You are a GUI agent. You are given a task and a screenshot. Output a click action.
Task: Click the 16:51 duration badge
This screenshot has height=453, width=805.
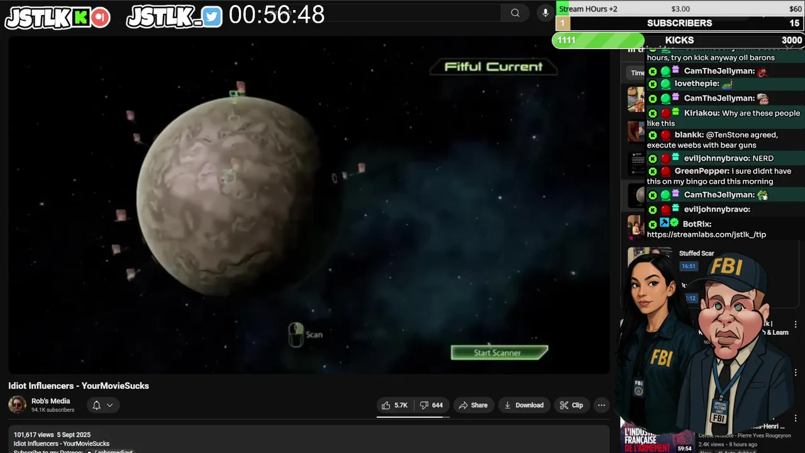coord(689,266)
